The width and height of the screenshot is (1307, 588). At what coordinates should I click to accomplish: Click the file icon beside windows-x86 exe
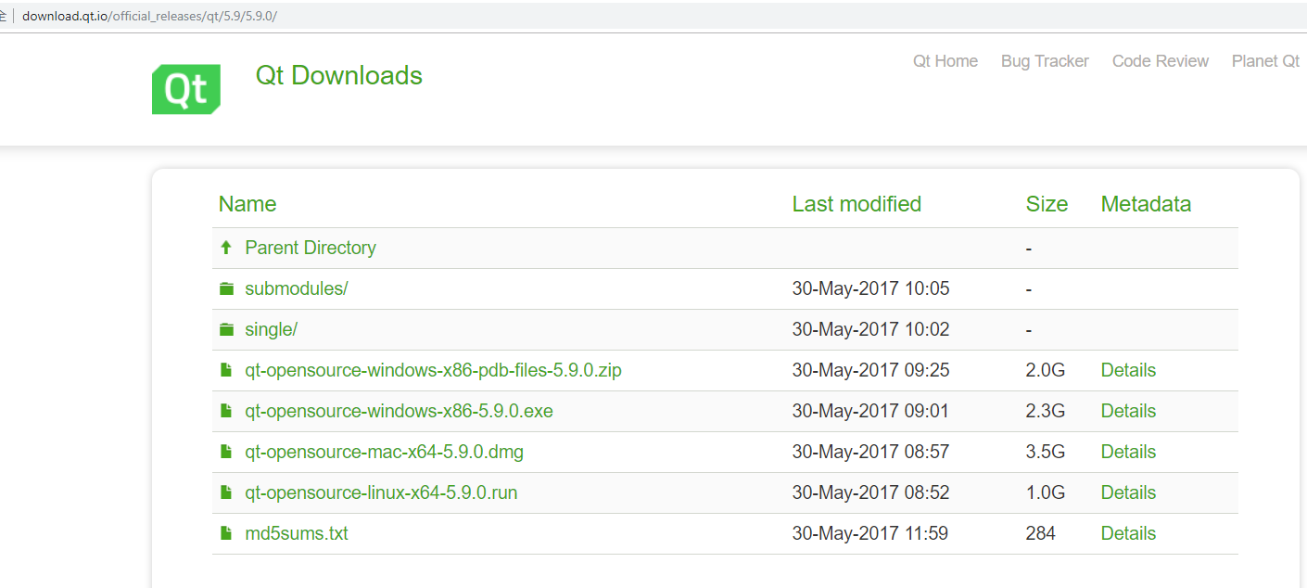(226, 411)
